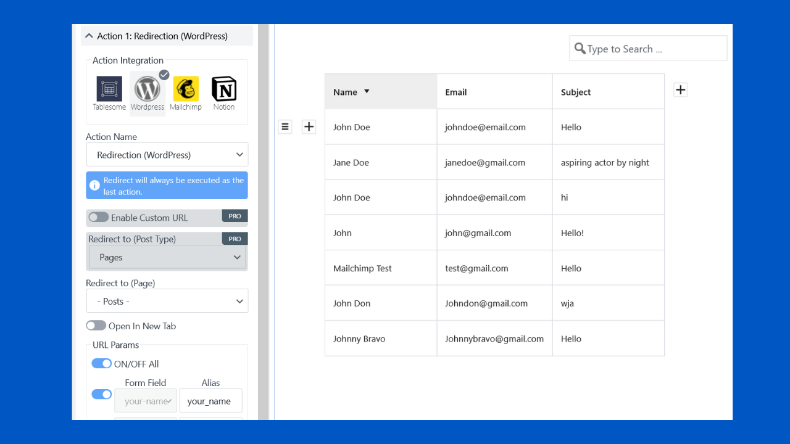This screenshot has height=444, width=790.
Task: Open the row hamburger menu icon
Action: (x=285, y=127)
